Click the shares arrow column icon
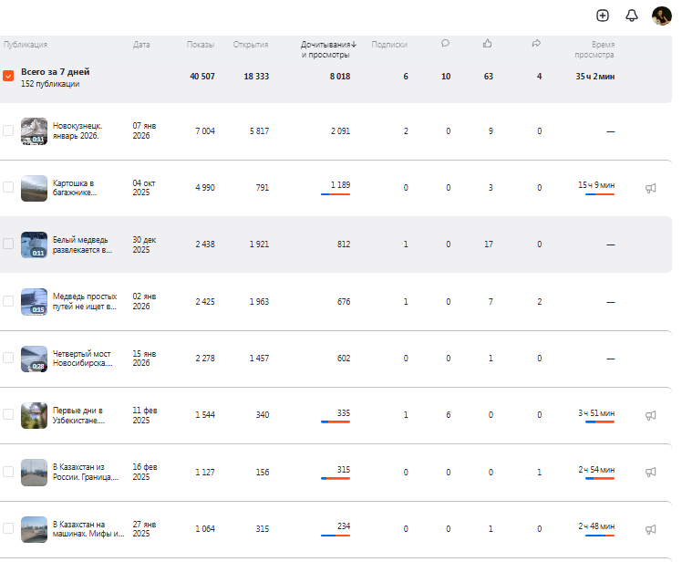Image resolution: width=682 pixels, height=562 pixels. (x=536, y=44)
